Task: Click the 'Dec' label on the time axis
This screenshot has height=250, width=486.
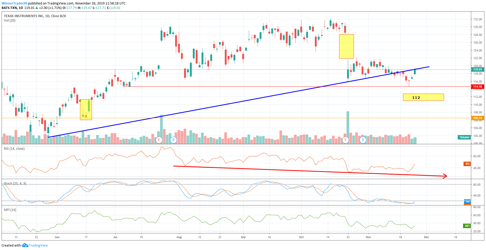Action: click(x=427, y=237)
